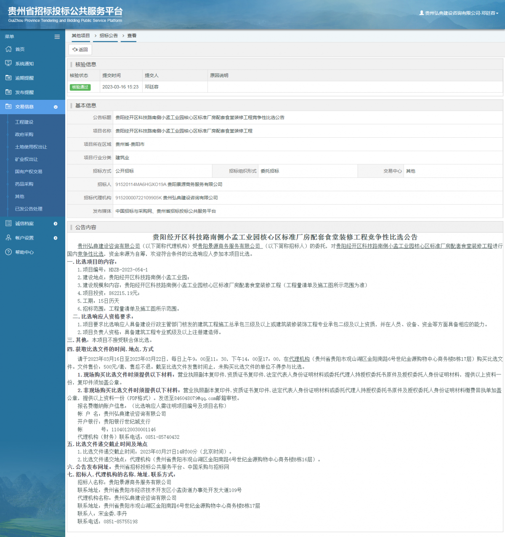Click the 诚信档案 list icon

[x=8, y=223]
